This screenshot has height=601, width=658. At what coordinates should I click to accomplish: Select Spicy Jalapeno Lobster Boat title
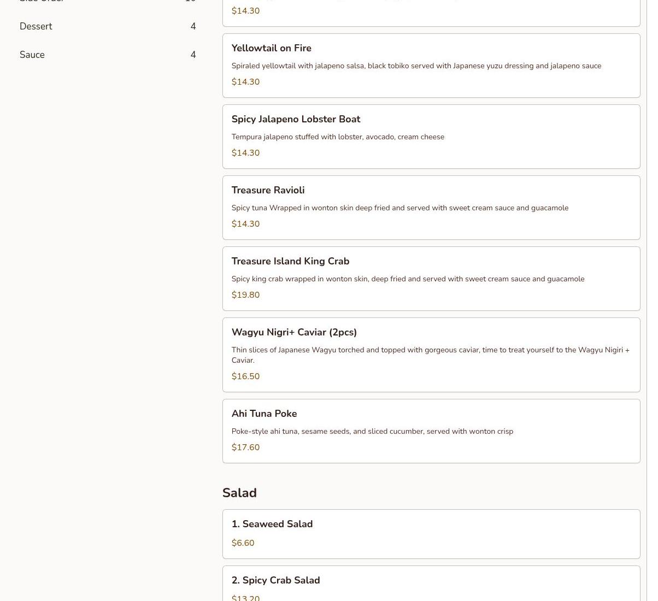tap(296, 119)
